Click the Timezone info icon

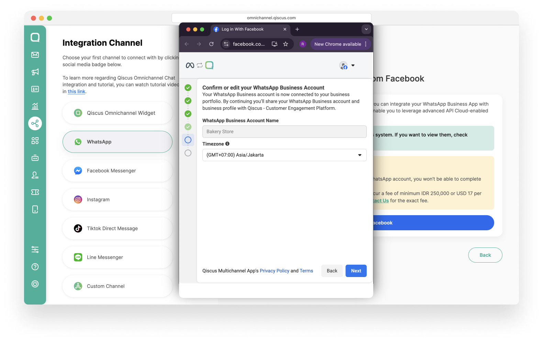point(227,144)
